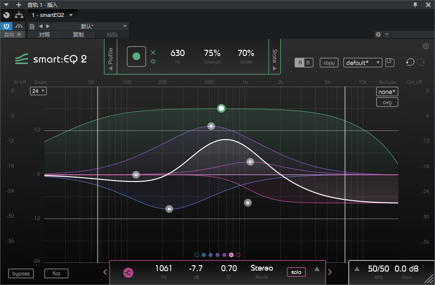
Task: Expand the State panel arrow
Action: pyautogui.click(x=275, y=68)
